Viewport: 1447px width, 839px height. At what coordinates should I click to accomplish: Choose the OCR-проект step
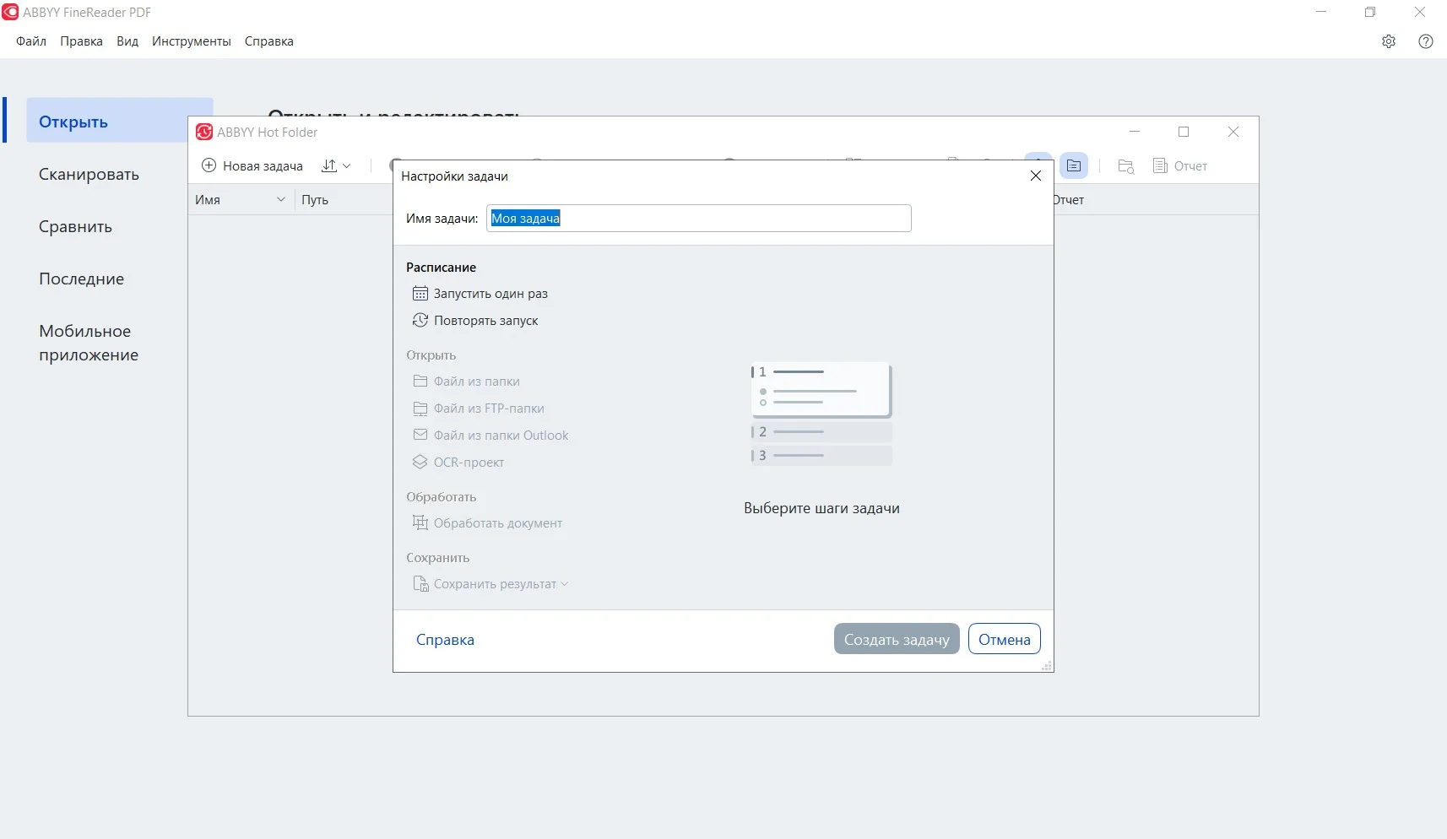pos(458,463)
